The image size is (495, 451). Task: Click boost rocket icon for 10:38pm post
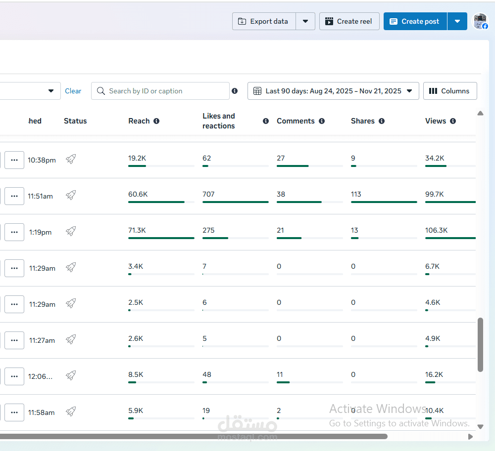pos(71,159)
